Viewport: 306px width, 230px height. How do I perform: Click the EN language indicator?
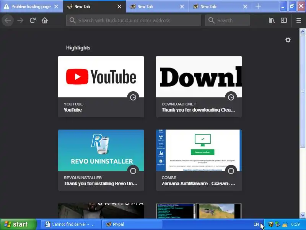coord(256,224)
